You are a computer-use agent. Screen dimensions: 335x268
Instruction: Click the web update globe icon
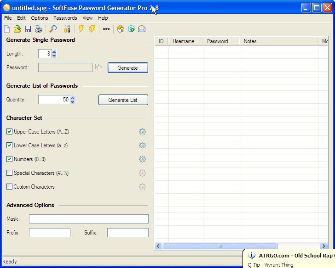point(131,29)
